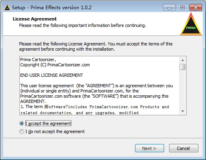
Task: Maximize the Setup window
Action: (182, 7)
